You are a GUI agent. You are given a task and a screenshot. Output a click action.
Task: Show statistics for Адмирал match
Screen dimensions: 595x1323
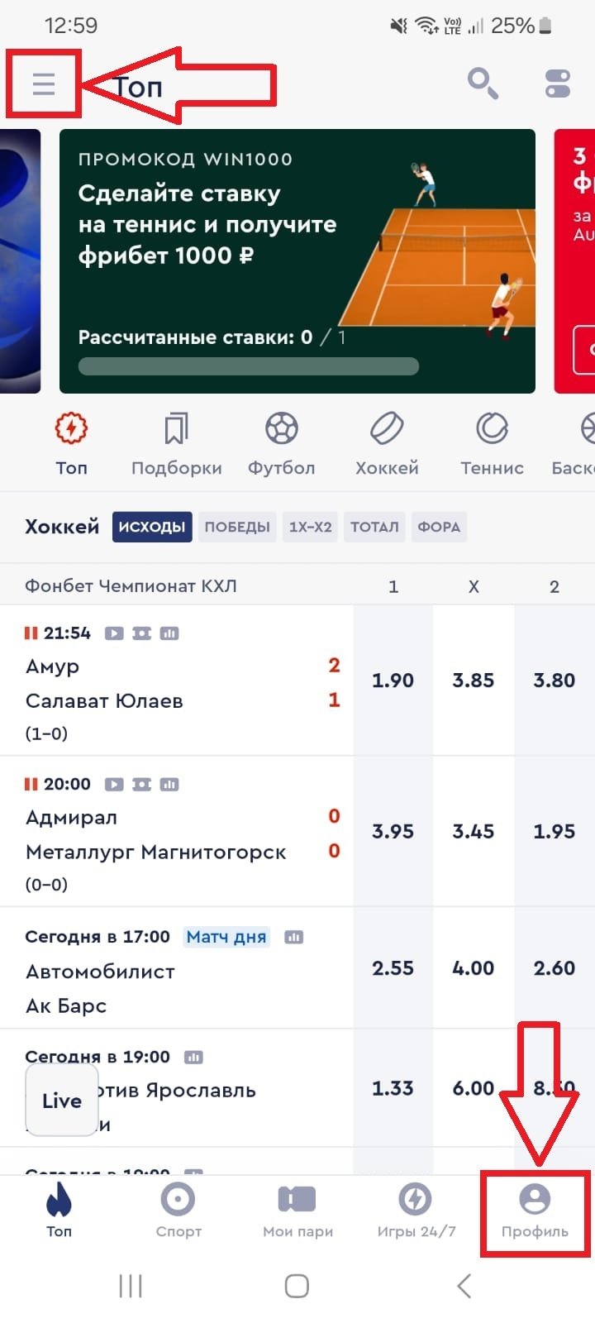[x=169, y=784]
